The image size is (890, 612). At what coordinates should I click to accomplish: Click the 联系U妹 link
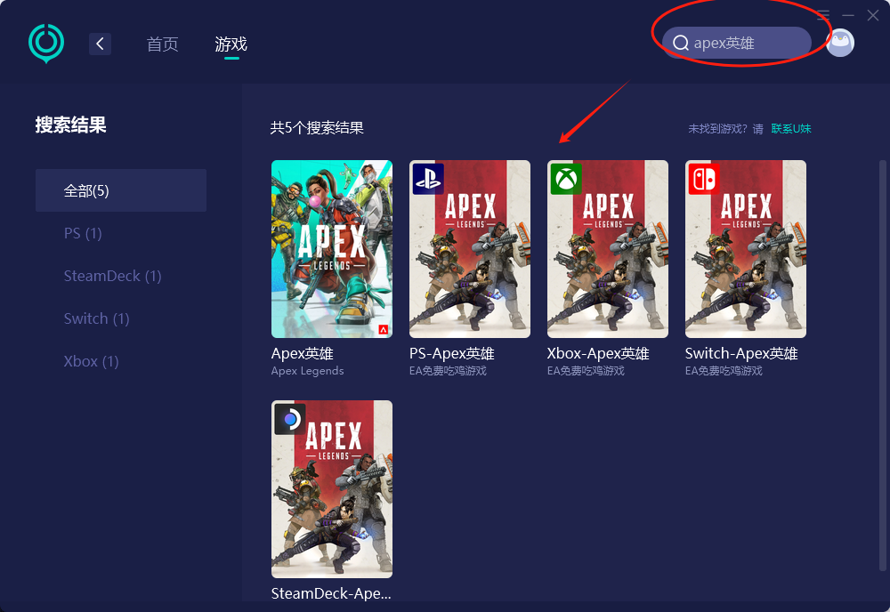pos(791,129)
